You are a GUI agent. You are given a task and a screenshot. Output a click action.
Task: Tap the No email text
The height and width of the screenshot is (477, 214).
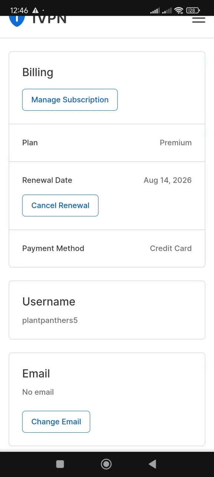tap(38, 392)
